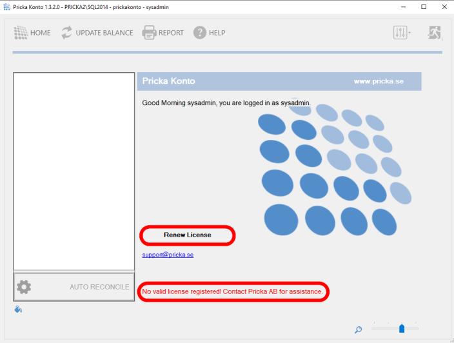Click the Renew License button

tap(187, 235)
